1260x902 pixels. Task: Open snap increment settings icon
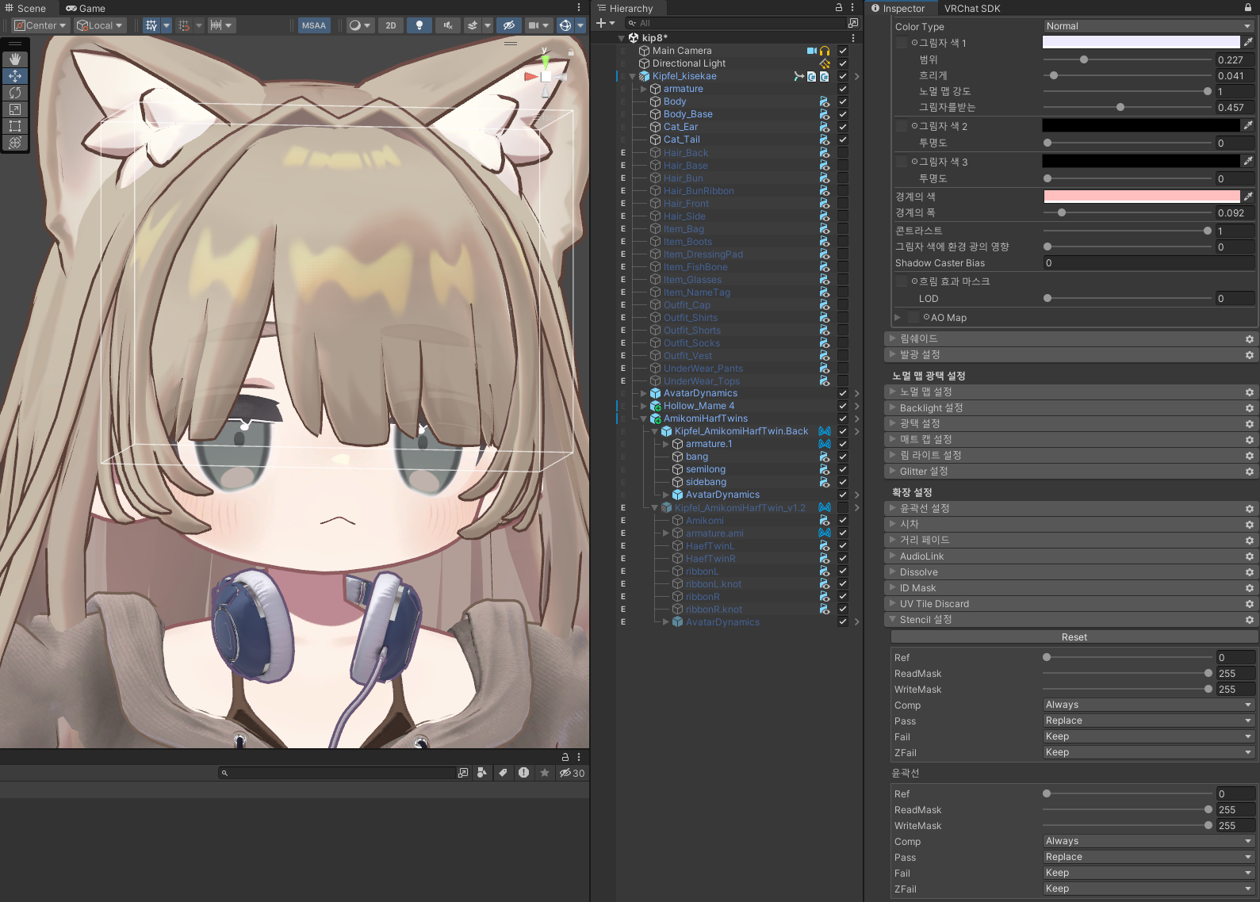216,25
